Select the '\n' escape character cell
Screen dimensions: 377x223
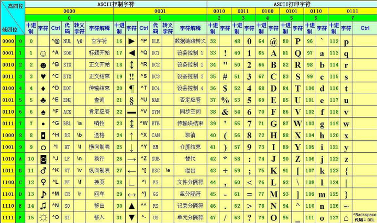tap(80, 159)
